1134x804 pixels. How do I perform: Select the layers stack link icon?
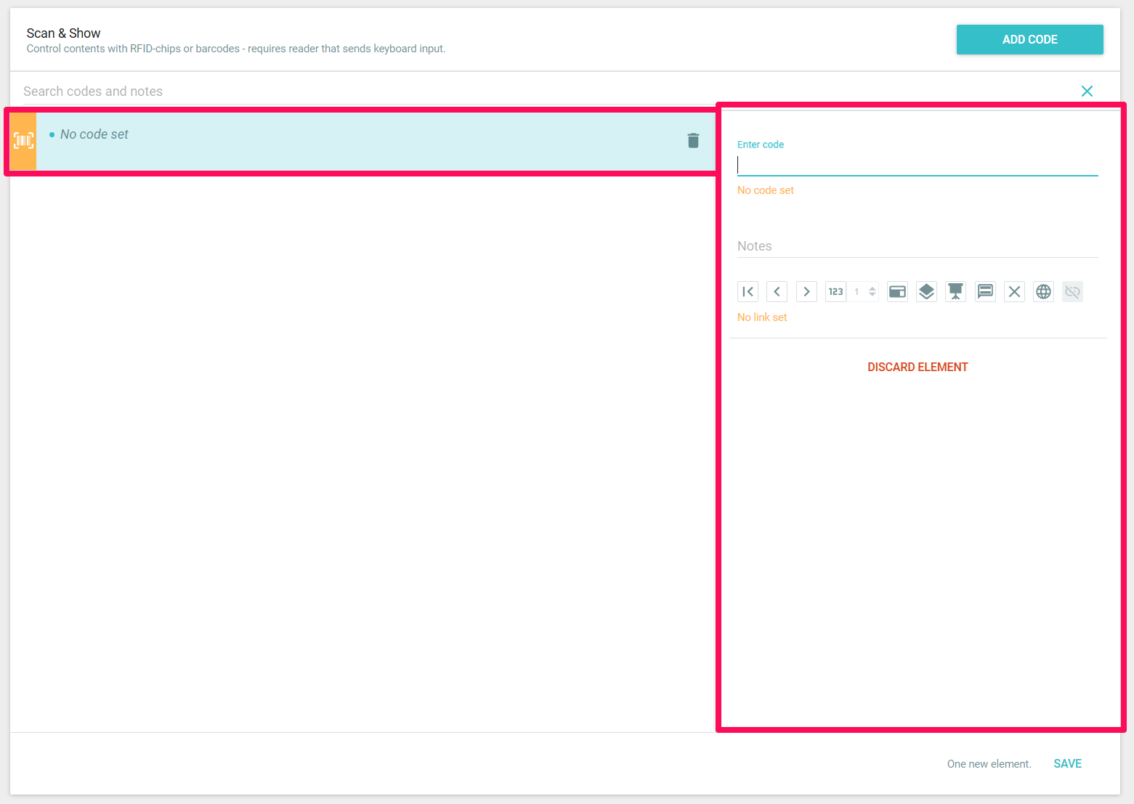[x=926, y=292]
